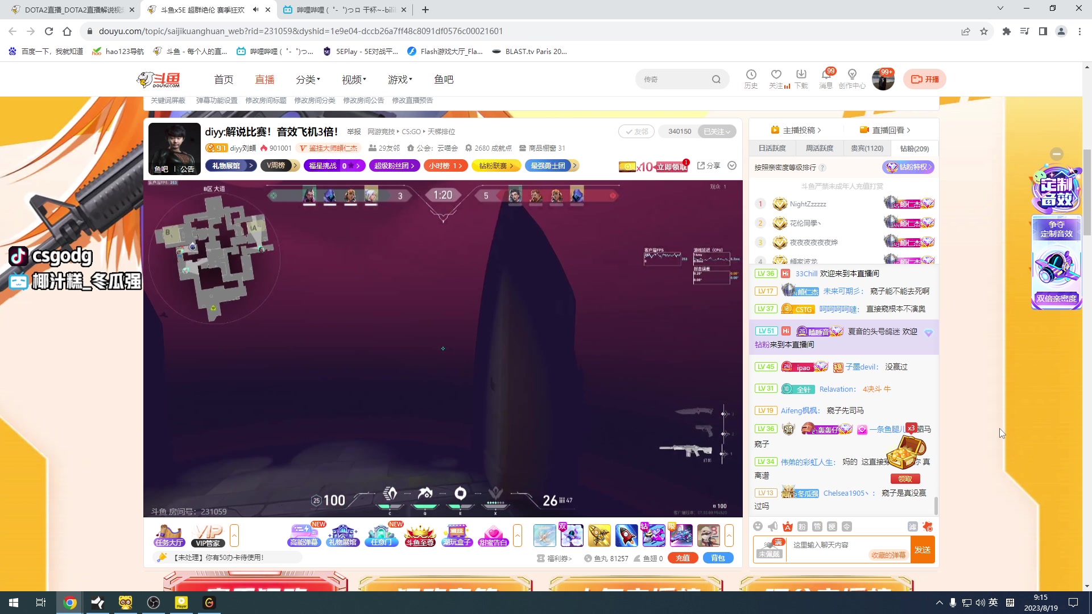This screenshot has width=1092, height=614.
Task: Open the 超级粉丝团 pill
Action: point(394,165)
